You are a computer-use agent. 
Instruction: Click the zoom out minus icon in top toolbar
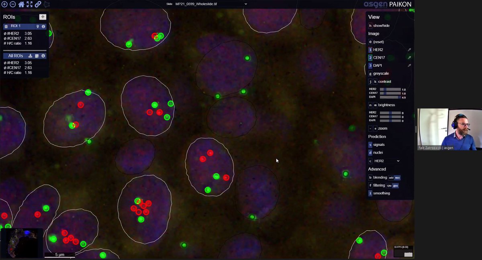[x=13, y=4]
